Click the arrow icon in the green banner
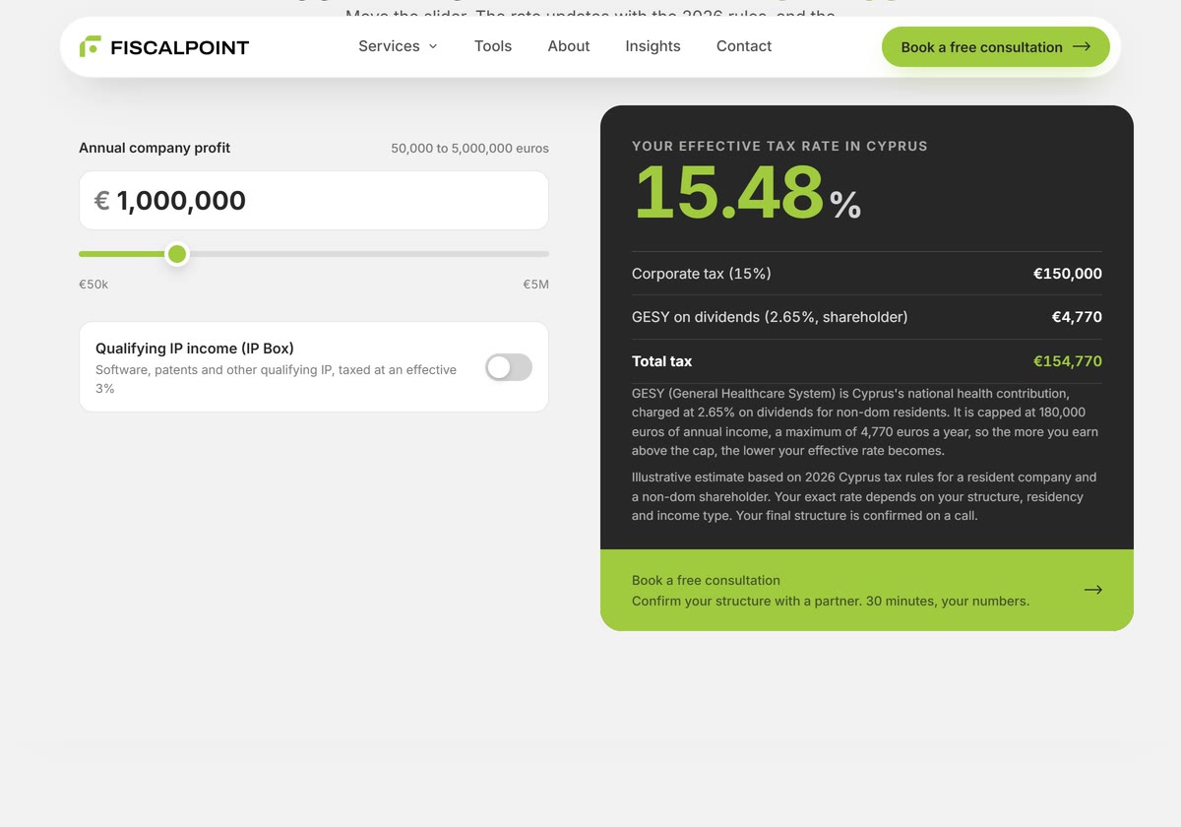This screenshot has height=827, width=1181. coord(1093,590)
